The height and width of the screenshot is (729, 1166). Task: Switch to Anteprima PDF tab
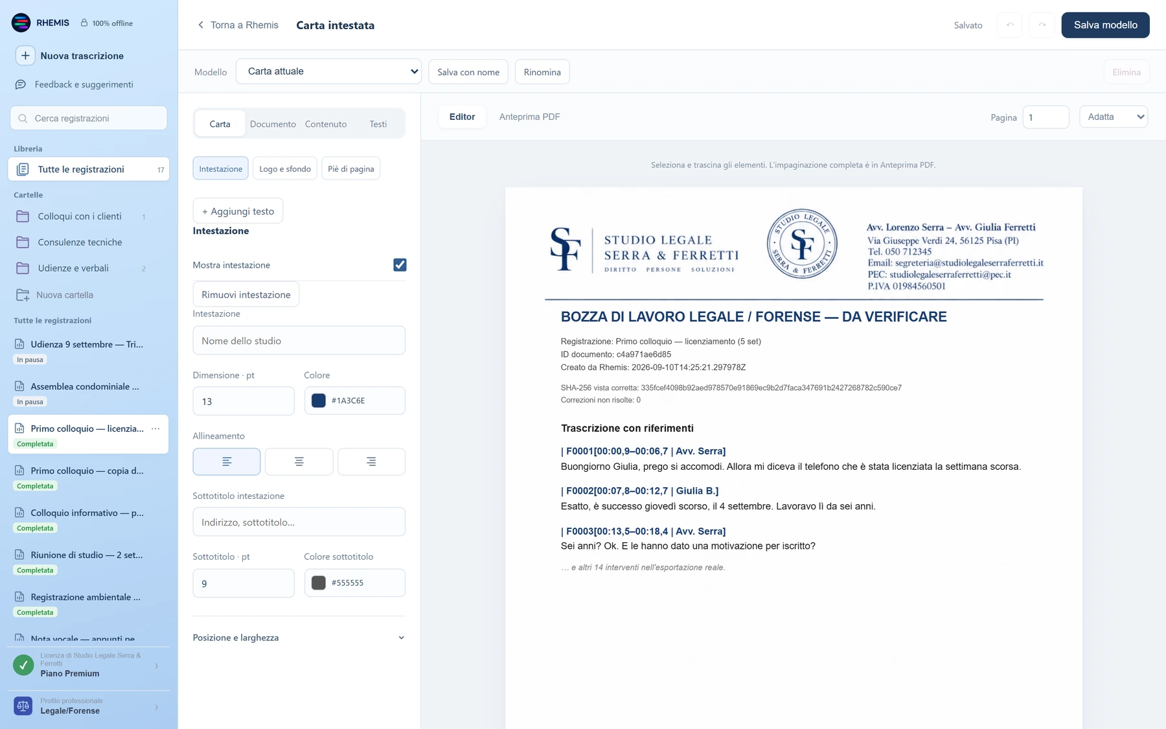[529, 117]
